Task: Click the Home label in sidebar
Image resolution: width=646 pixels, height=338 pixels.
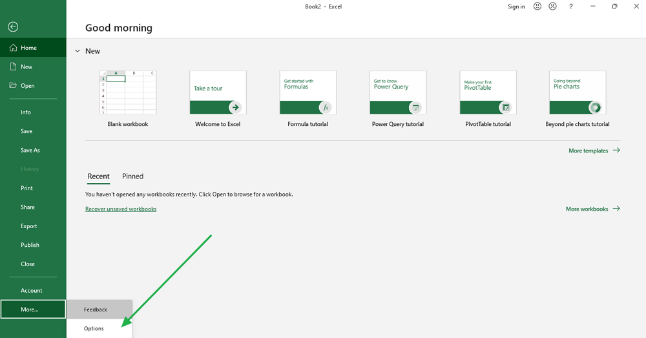Action: [x=29, y=48]
